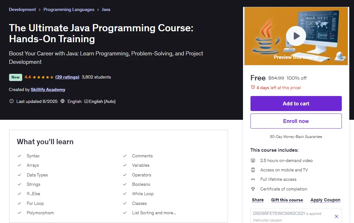This screenshot has width=354, height=223.
Task: Click the checkmark beside Operators
Action: coord(125,175)
